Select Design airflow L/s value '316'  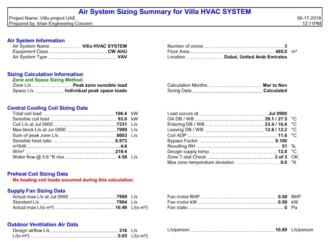(x=123, y=230)
